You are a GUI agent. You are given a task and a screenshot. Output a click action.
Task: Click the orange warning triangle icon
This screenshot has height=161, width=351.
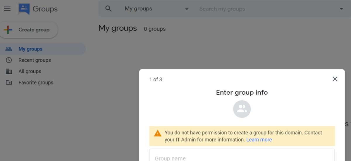158,133
